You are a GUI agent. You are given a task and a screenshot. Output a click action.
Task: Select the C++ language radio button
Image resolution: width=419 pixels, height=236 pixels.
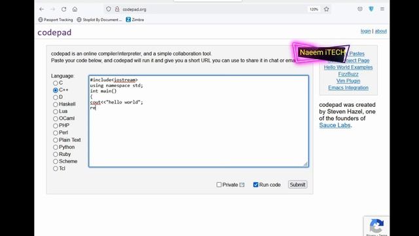click(x=55, y=90)
